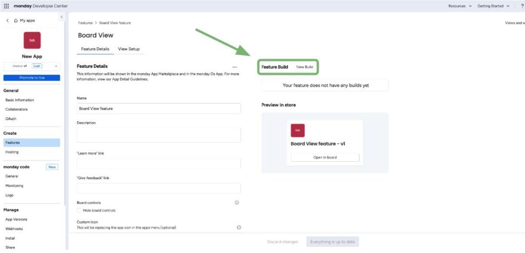This screenshot has height=253, width=525.
Task: Click the help question mark icon
Action: coord(522,6)
